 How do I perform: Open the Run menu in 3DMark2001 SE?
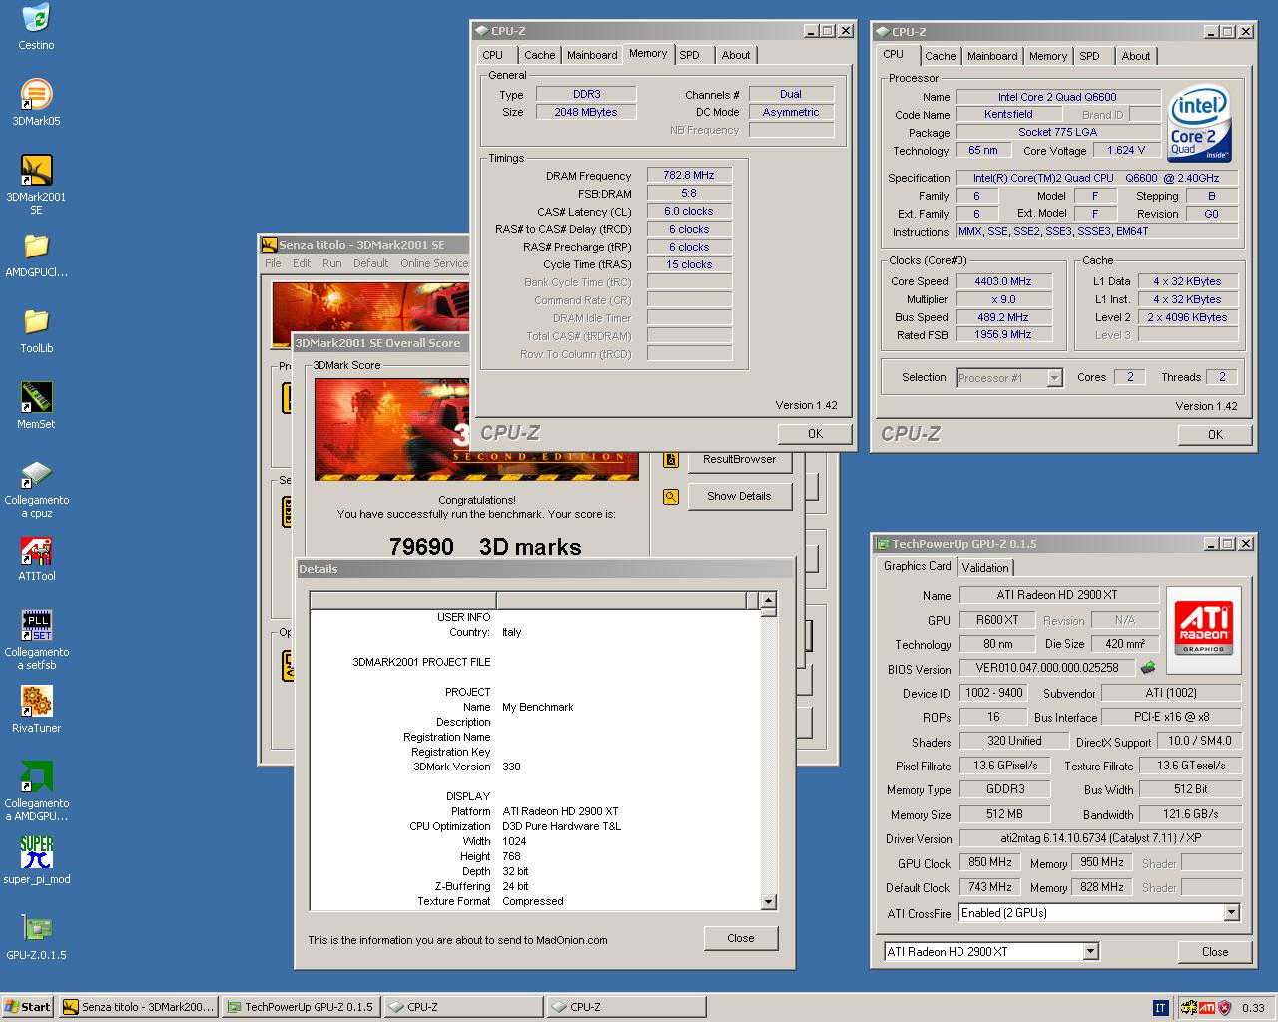click(331, 264)
